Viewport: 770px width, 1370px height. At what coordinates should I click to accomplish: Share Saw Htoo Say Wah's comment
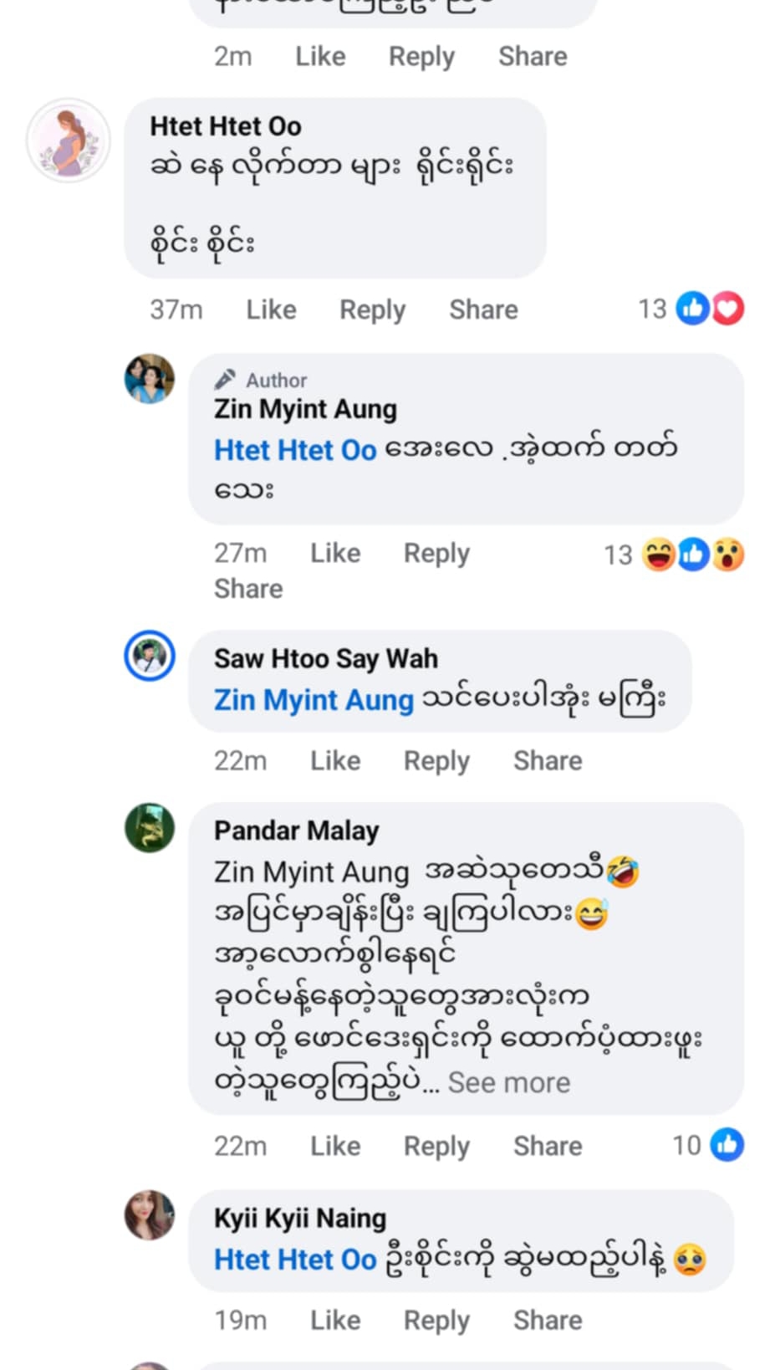(548, 760)
